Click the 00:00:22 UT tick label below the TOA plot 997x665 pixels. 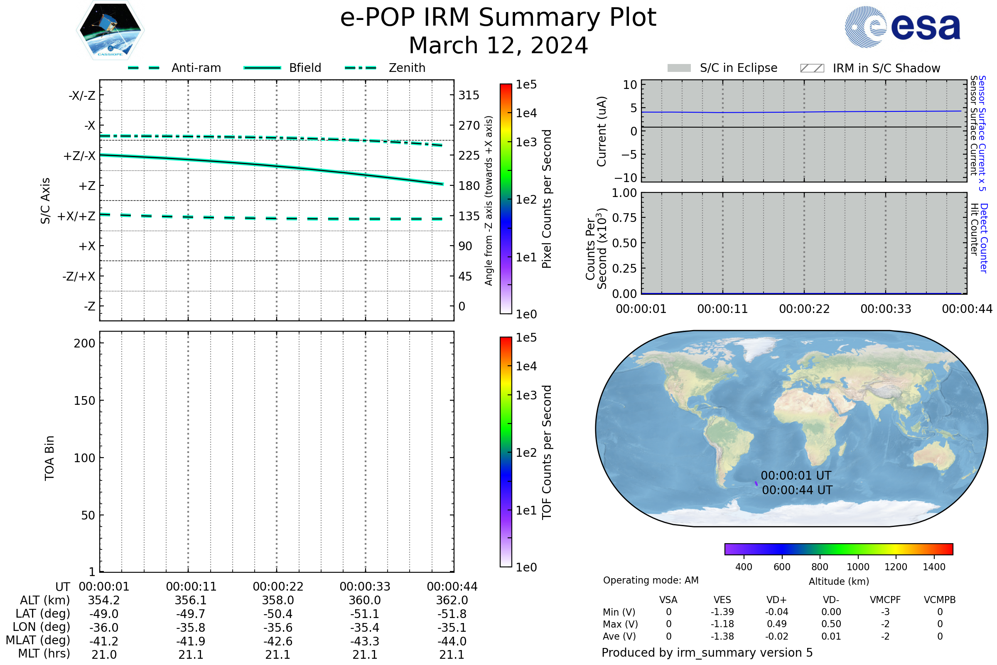click(278, 586)
